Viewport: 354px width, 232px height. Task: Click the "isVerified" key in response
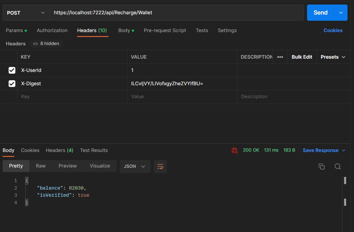pos(54,195)
